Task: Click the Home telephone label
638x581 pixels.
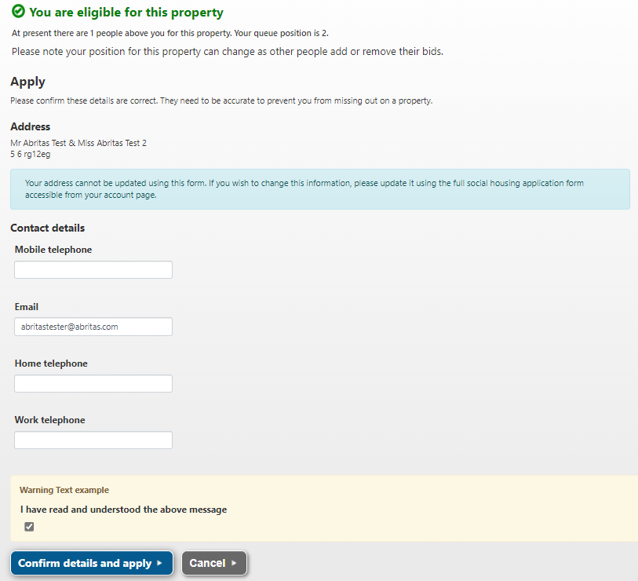Action: (51, 364)
